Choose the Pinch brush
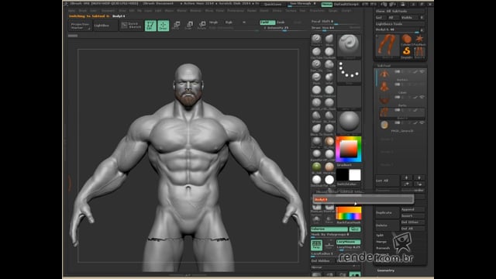 click(x=316, y=77)
